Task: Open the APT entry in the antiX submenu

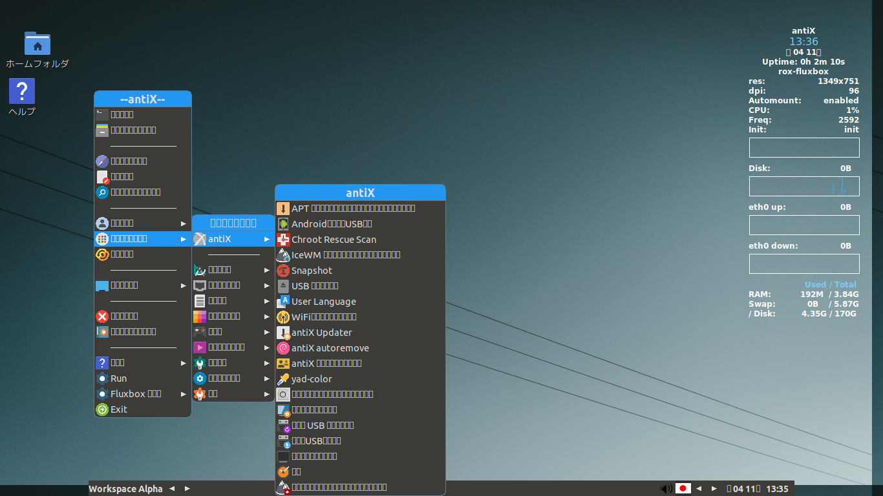Action: point(360,208)
